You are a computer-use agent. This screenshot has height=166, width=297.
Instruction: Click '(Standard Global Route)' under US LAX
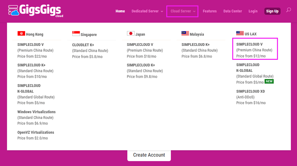point(255,76)
